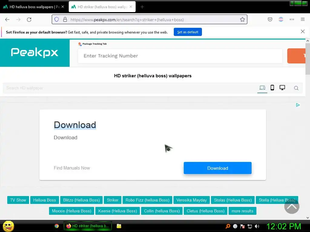Click the search magnifier icon
The width and height of the screenshot is (310, 232).
(x=296, y=88)
